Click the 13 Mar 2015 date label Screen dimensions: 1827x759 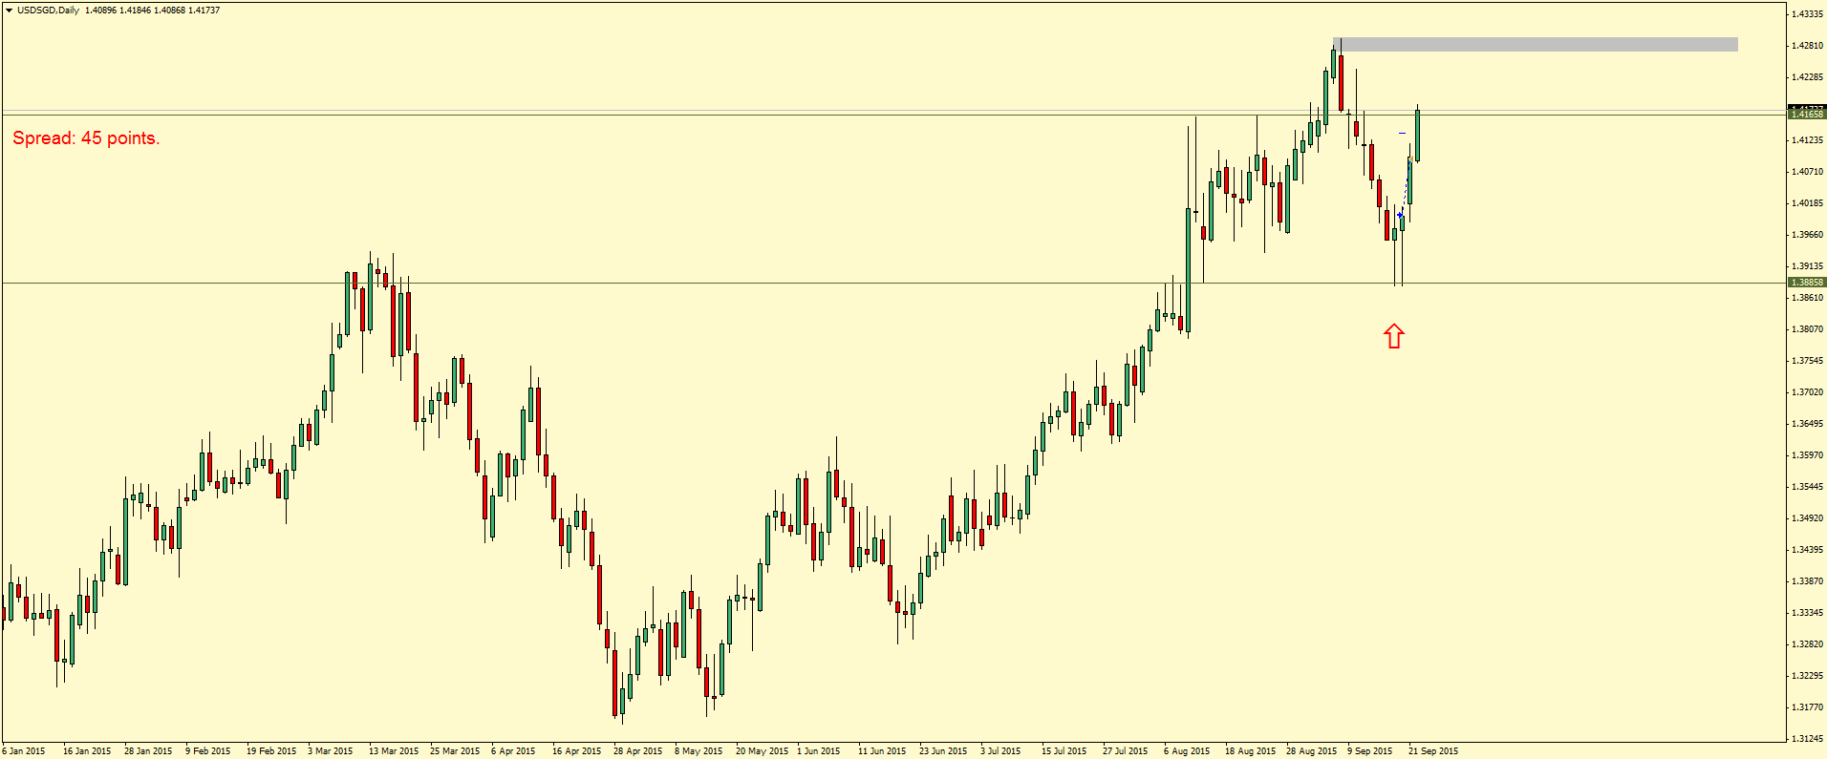(x=394, y=751)
